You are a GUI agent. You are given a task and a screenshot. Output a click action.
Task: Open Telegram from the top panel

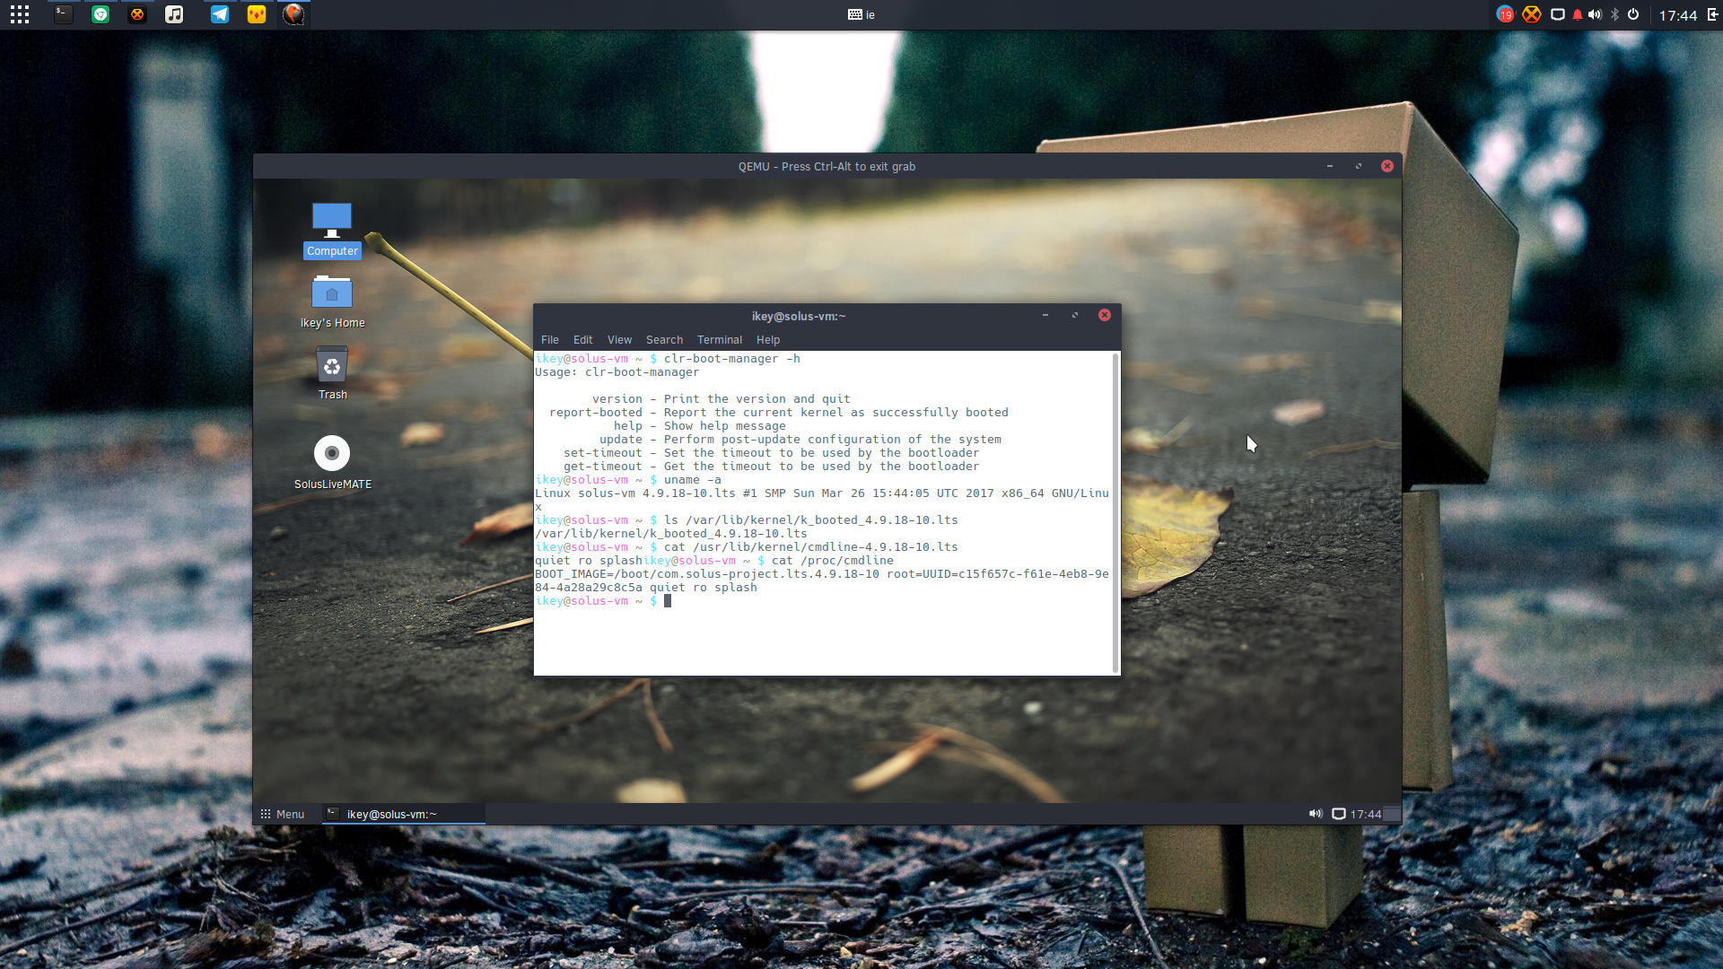click(x=219, y=14)
